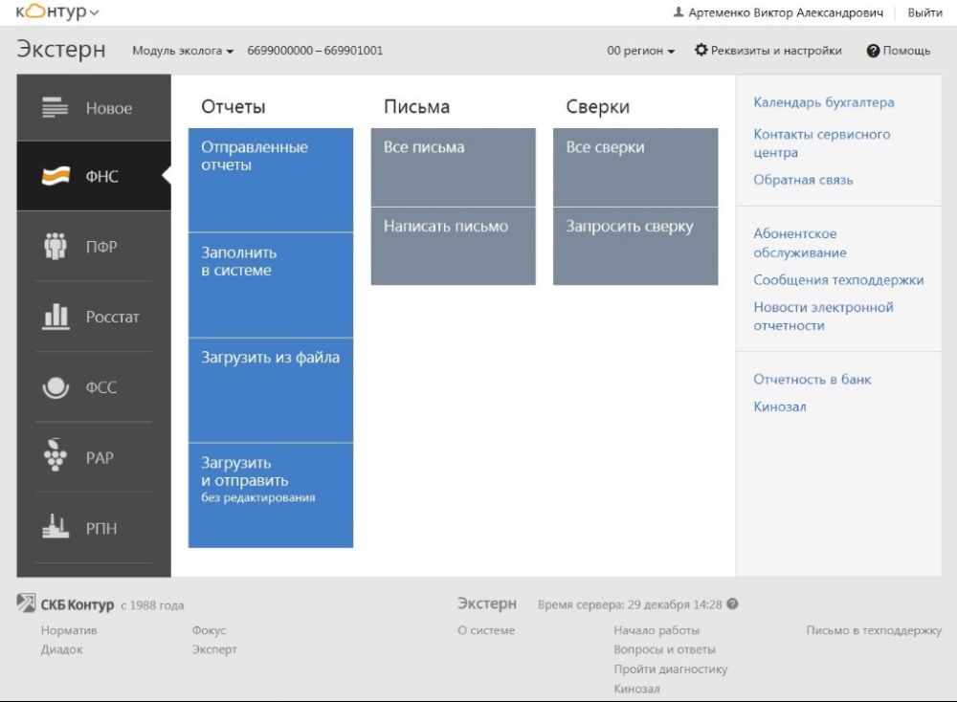Select the Новое sidebar section
The image size is (957, 702).
pos(94,108)
